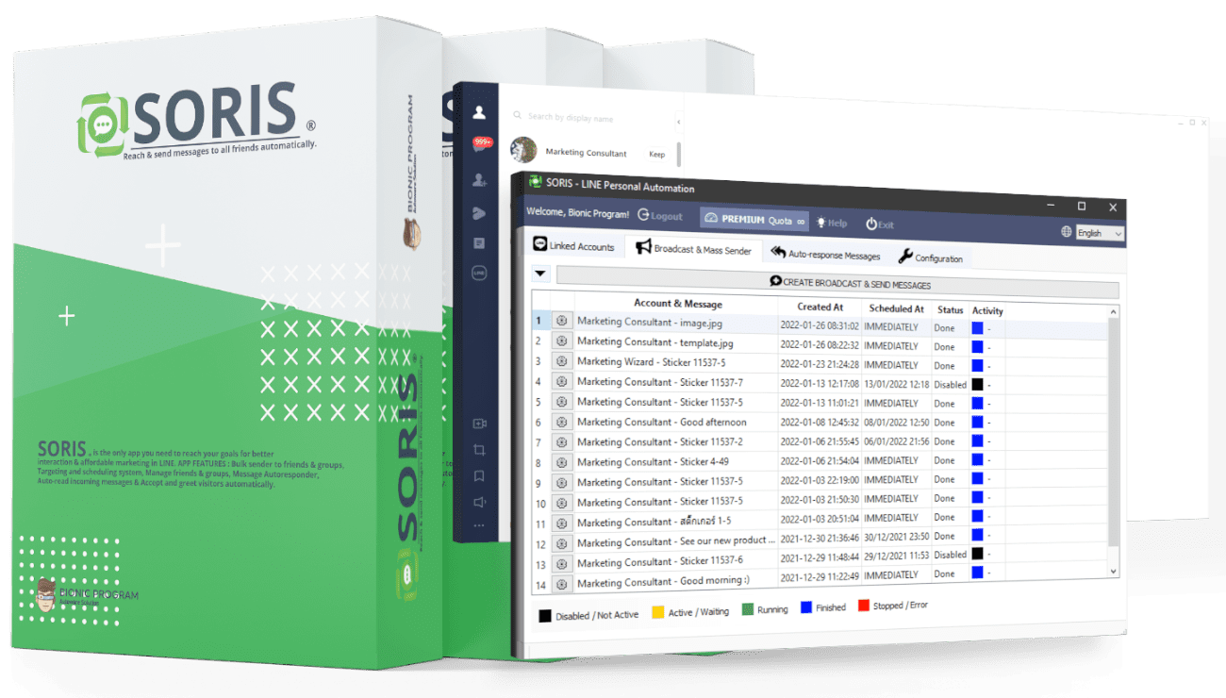Click the gear button on row 1 image.jpg

pyautogui.click(x=562, y=322)
